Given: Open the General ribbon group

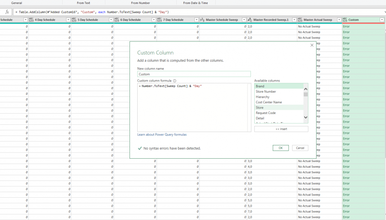Looking at the screenshot, I should (16, 3).
